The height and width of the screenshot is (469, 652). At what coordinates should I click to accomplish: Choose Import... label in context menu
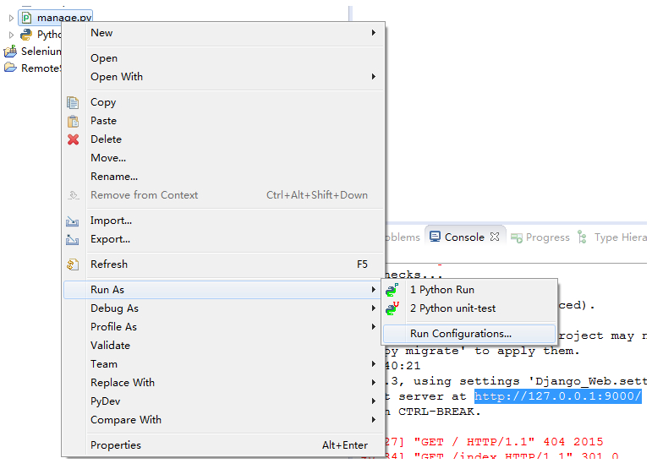click(111, 221)
